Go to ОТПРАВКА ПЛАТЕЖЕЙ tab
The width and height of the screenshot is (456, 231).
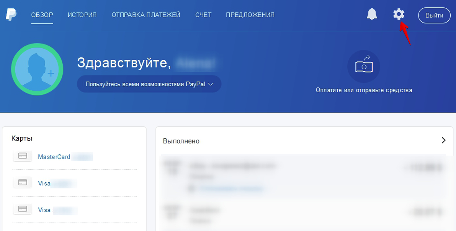tap(146, 15)
